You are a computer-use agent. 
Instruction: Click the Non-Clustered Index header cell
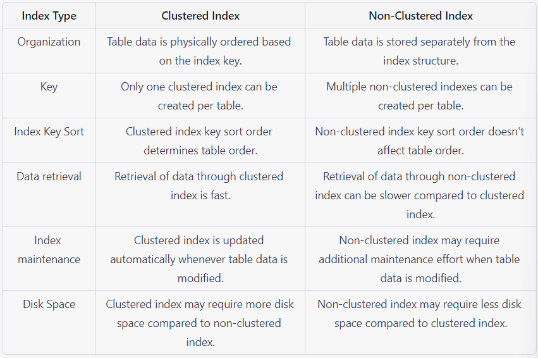(x=420, y=16)
